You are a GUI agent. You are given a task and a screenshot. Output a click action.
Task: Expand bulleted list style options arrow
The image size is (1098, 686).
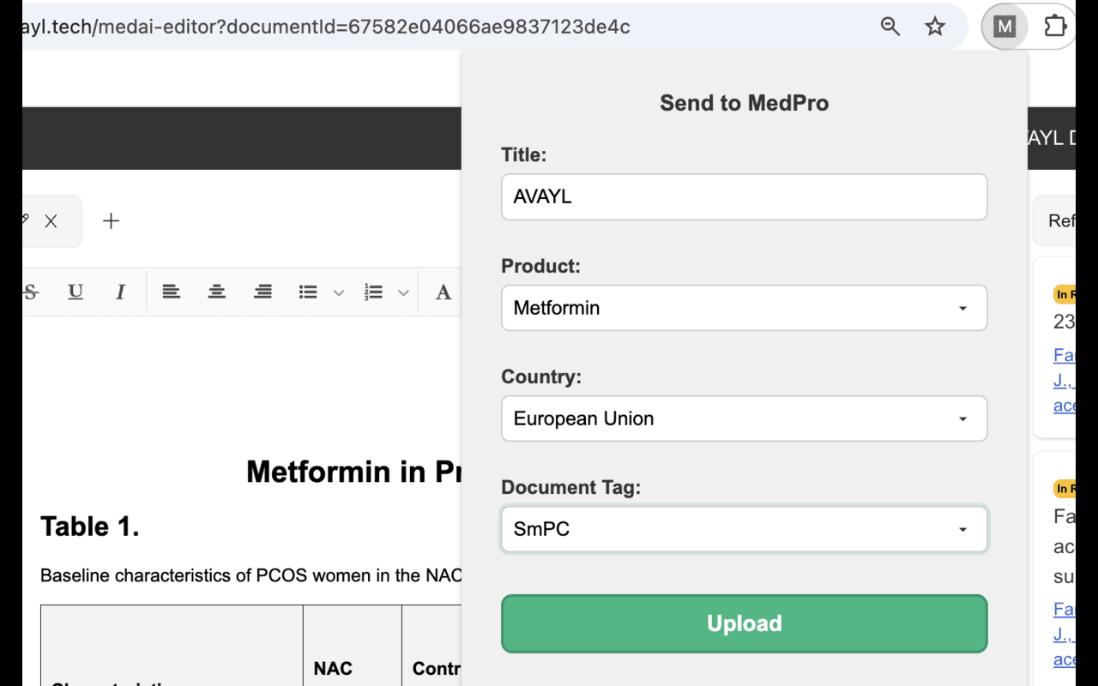click(x=339, y=293)
